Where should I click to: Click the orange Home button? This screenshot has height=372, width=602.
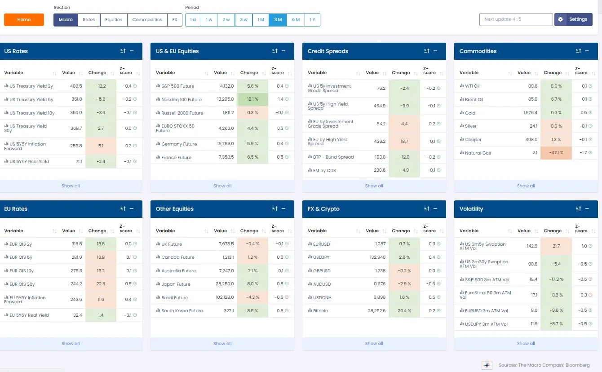(24, 20)
